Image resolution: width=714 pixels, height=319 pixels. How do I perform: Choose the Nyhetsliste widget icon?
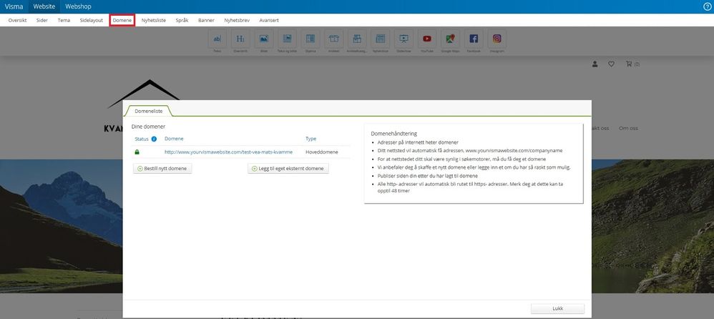pyautogui.click(x=380, y=39)
